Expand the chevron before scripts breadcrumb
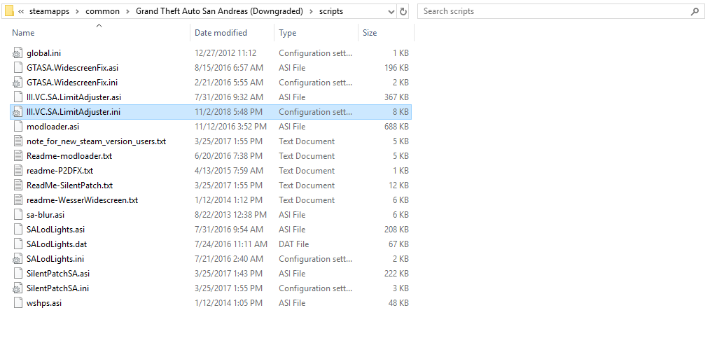 pyautogui.click(x=311, y=12)
